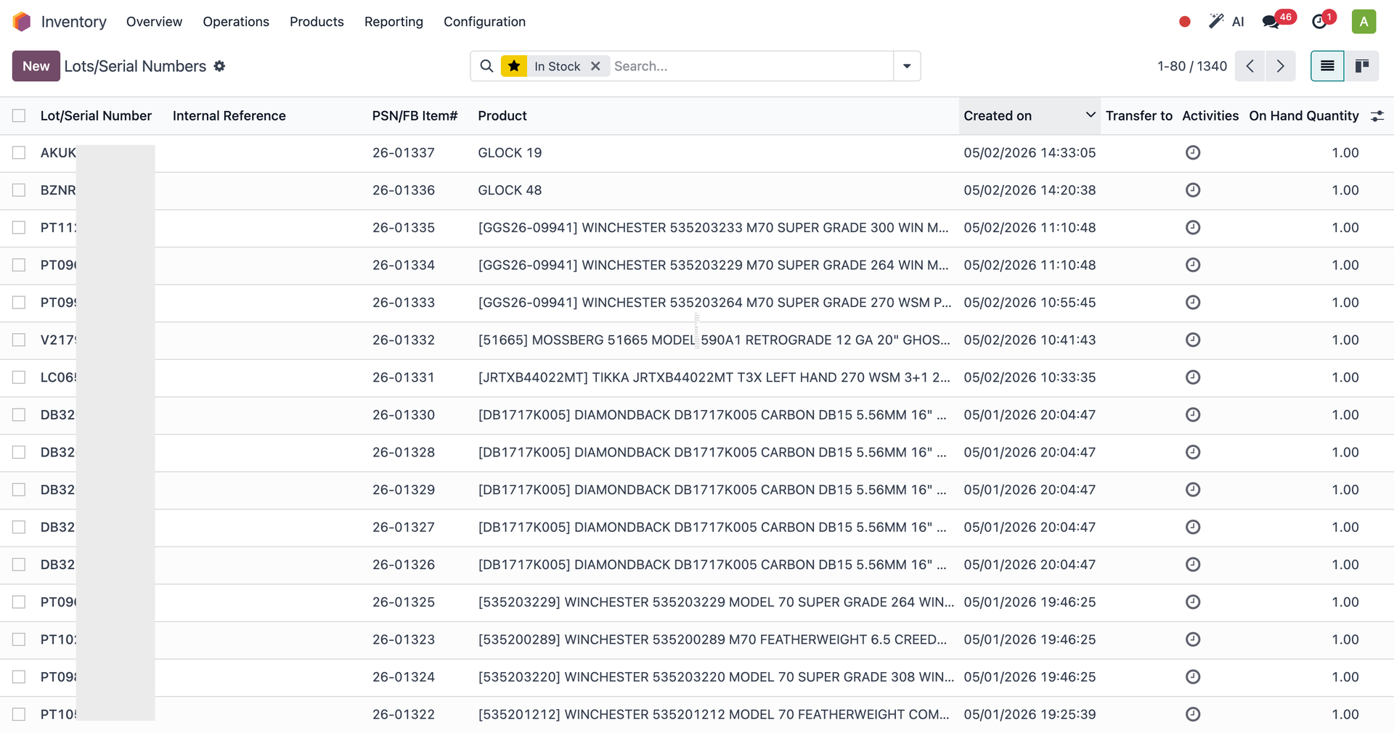Click into the Search input field

click(x=751, y=66)
